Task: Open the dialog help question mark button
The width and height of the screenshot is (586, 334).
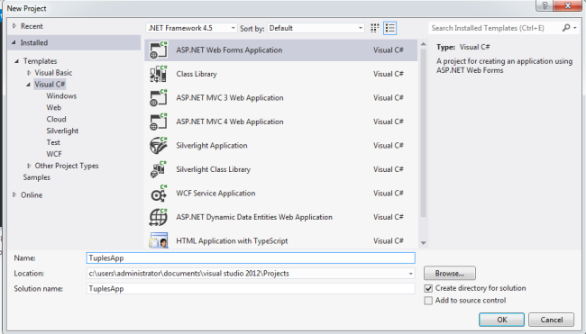Action: click(545, 5)
